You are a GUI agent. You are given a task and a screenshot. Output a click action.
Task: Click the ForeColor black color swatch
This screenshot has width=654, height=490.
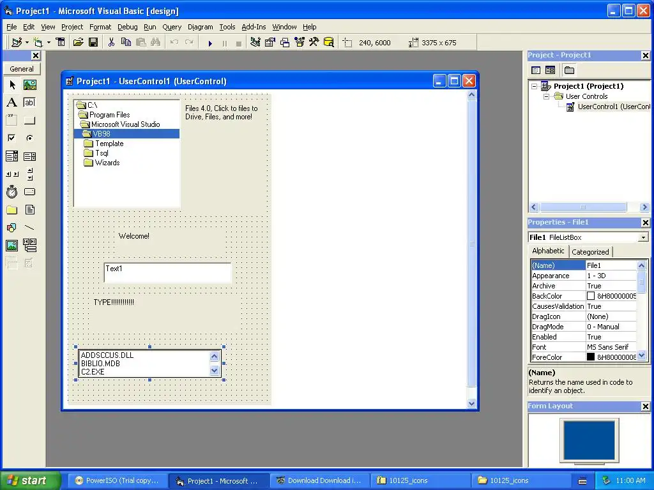(x=591, y=357)
